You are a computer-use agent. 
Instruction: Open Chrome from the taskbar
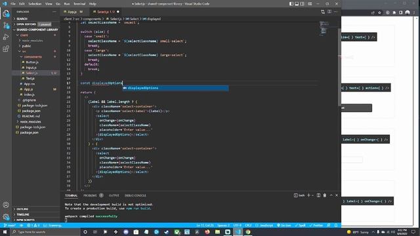(248, 232)
